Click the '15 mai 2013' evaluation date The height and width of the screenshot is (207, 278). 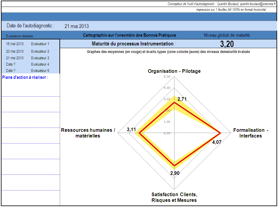point(15,44)
